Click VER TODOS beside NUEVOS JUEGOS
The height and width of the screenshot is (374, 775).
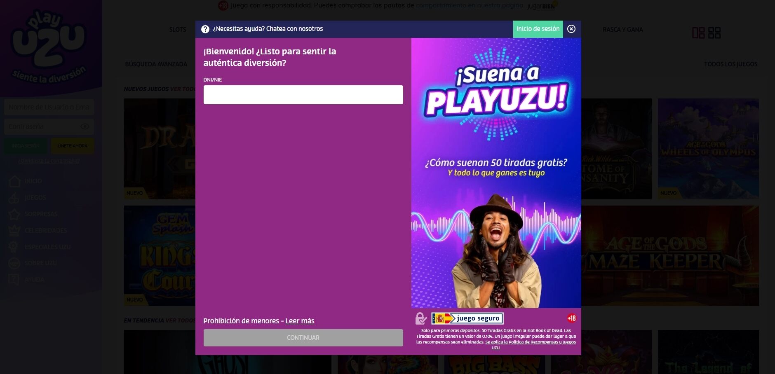(183, 89)
